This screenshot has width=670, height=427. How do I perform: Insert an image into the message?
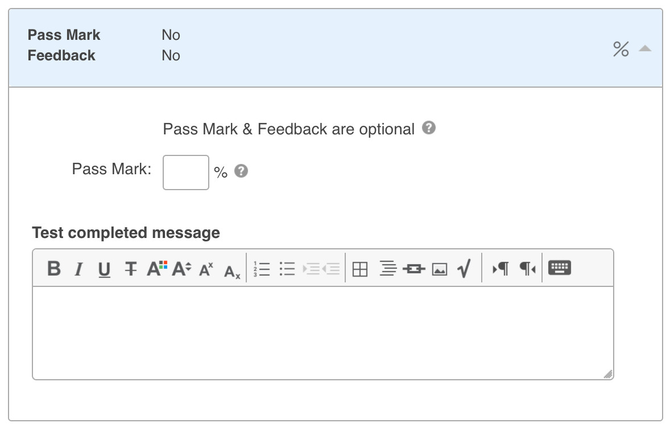[440, 269]
